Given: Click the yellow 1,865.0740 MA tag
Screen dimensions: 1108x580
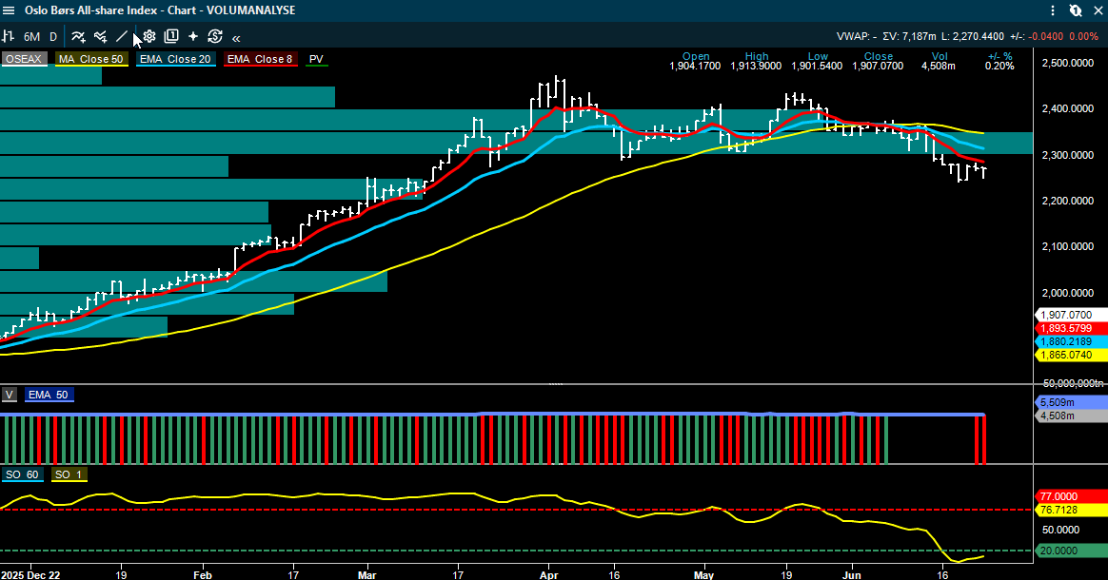Looking at the screenshot, I should click(1071, 355).
